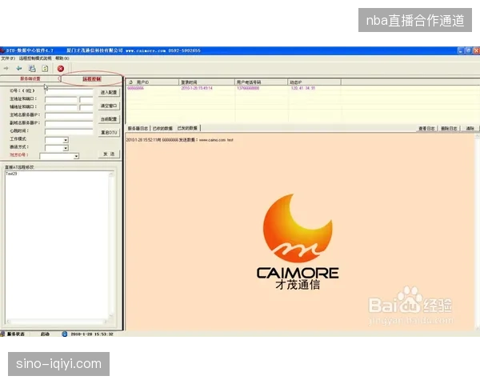Open the 已收的数据 tab
Viewport: 480px width, 384px height.
[x=162, y=128]
